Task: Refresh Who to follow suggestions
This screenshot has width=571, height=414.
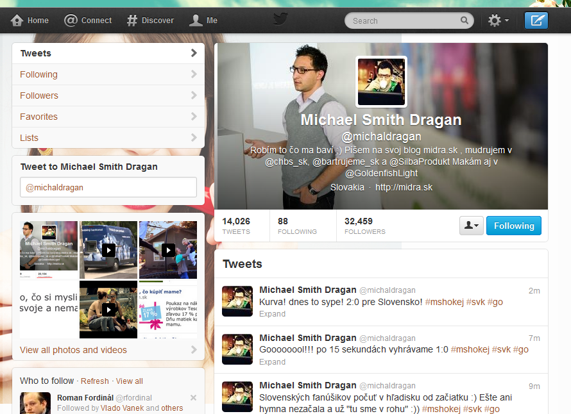Action: click(95, 381)
